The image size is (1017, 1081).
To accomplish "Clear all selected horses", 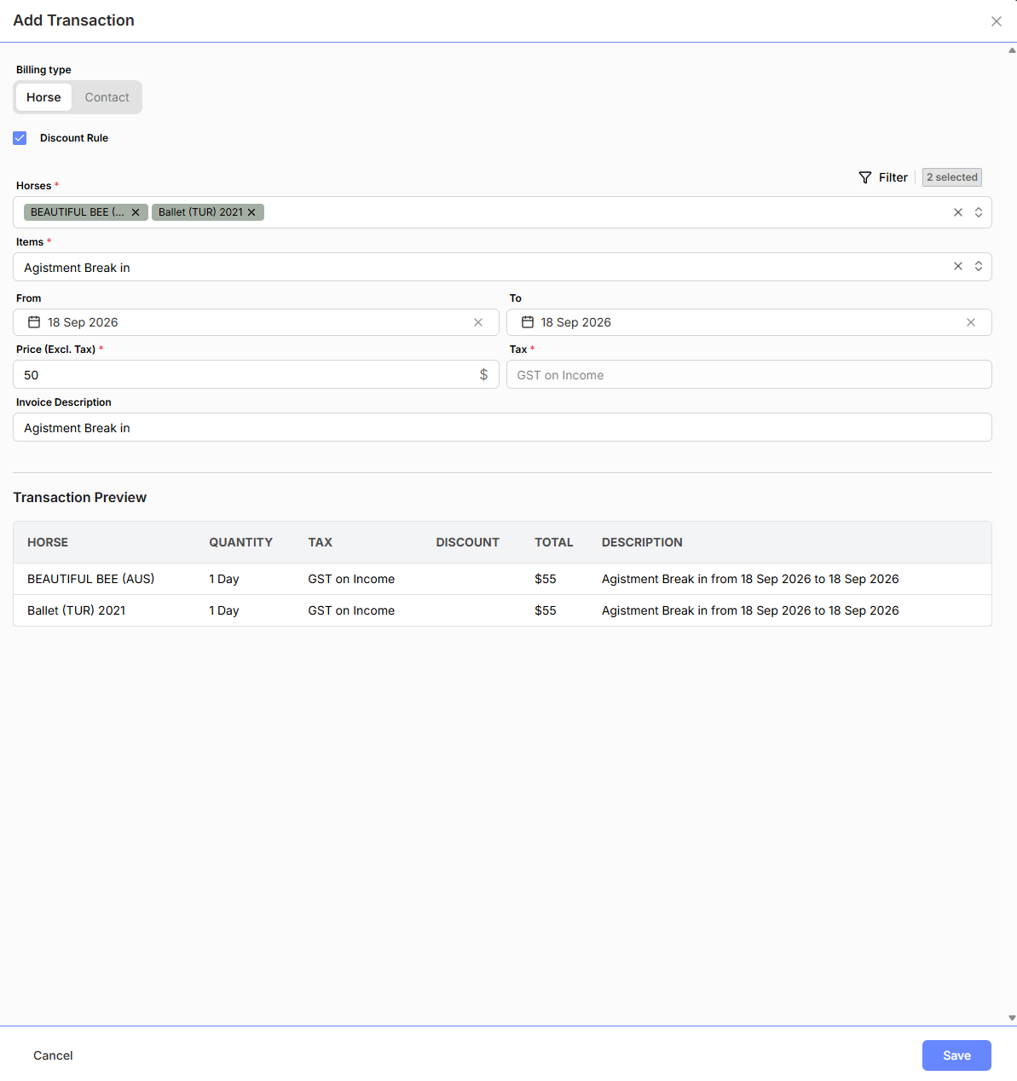I will (x=958, y=212).
